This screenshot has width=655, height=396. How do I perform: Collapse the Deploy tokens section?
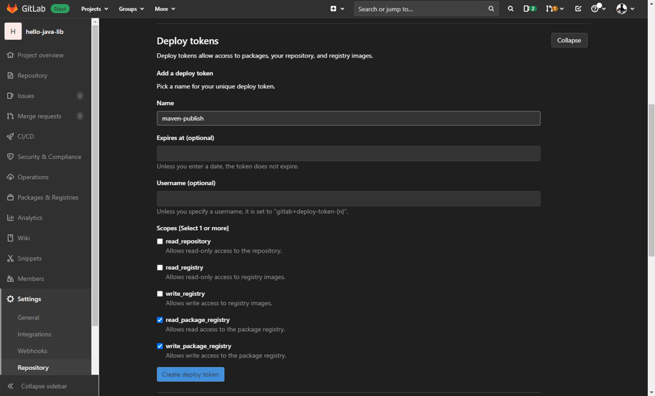coord(569,40)
